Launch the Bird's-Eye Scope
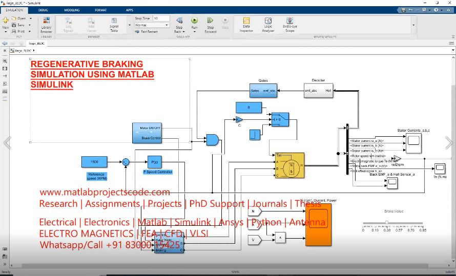This screenshot has height=276, width=456. tap(289, 21)
